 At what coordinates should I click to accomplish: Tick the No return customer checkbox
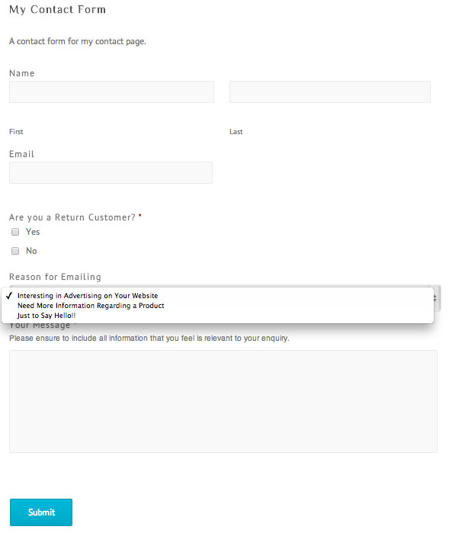tap(15, 251)
